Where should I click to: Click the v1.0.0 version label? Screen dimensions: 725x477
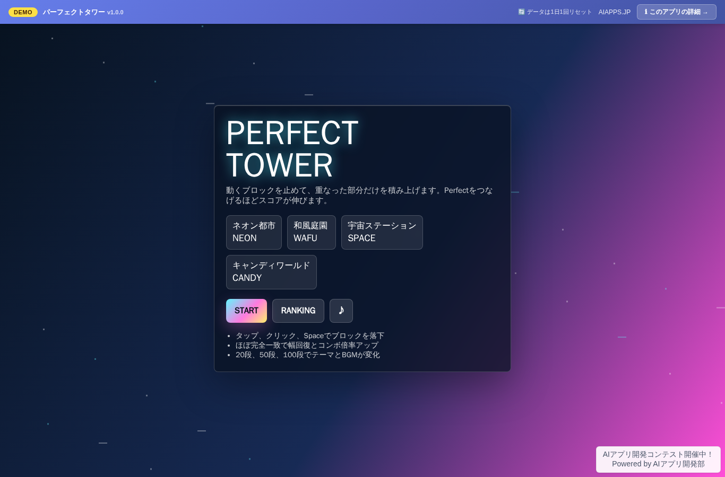point(115,12)
